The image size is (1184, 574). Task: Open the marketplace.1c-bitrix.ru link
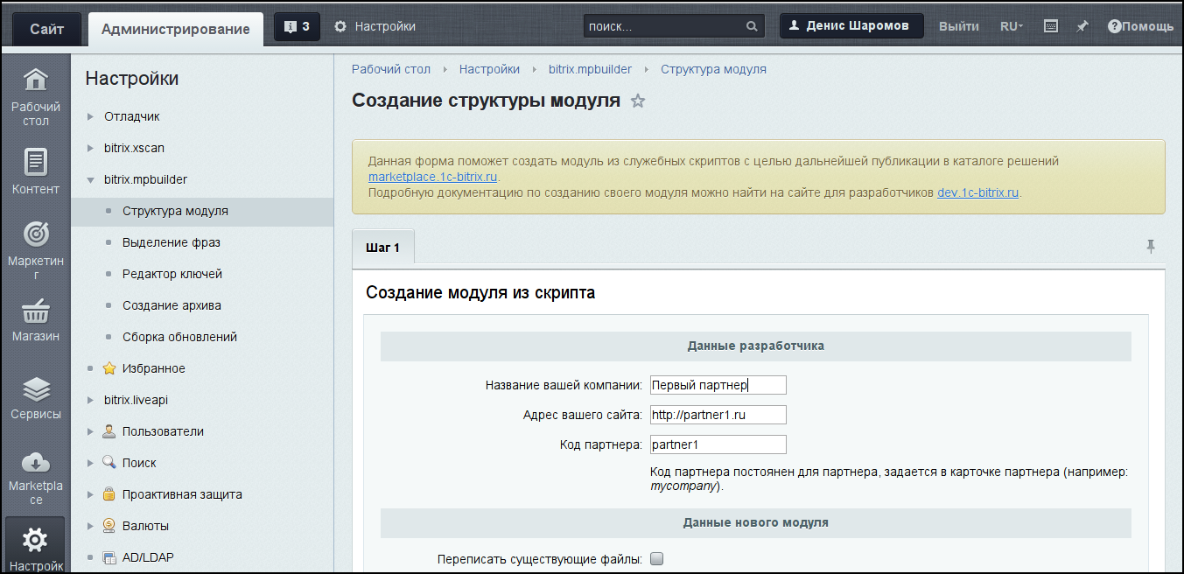pos(432,177)
